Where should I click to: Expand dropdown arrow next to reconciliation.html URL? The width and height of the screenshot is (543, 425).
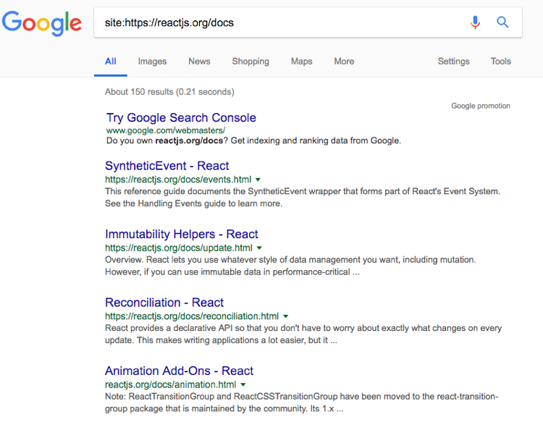[x=286, y=316]
